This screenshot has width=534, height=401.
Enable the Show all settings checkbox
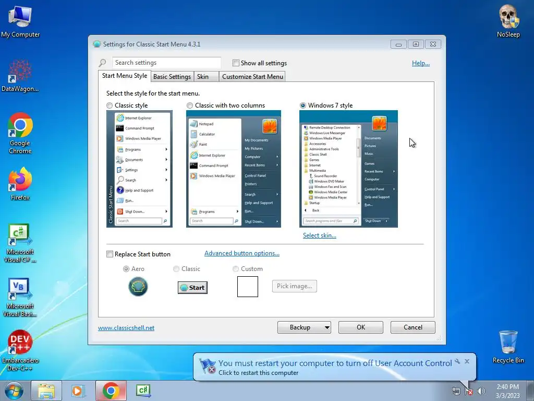click(x=236, y=63)
